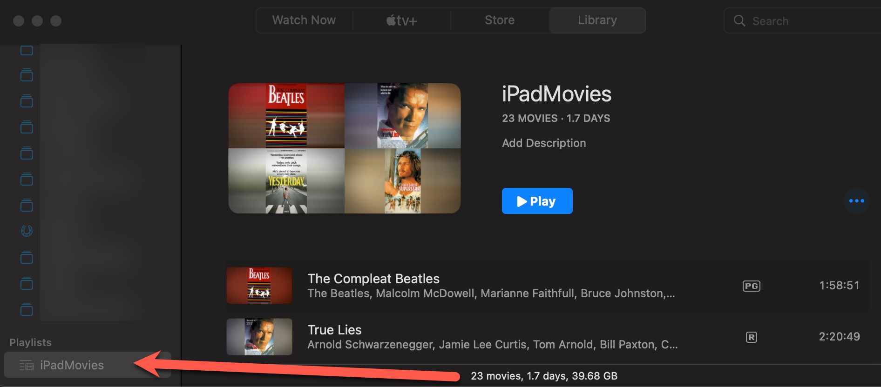Select iPadMovies playlist in the sidebar
The height and width of the screenshot is (387, 881).
coord(88,365)
